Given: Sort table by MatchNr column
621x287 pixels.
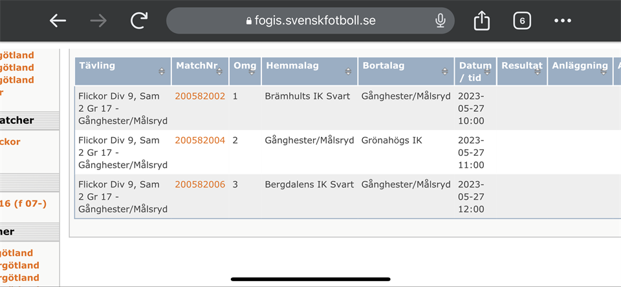Looking at the screenshot, I should 200,71.
